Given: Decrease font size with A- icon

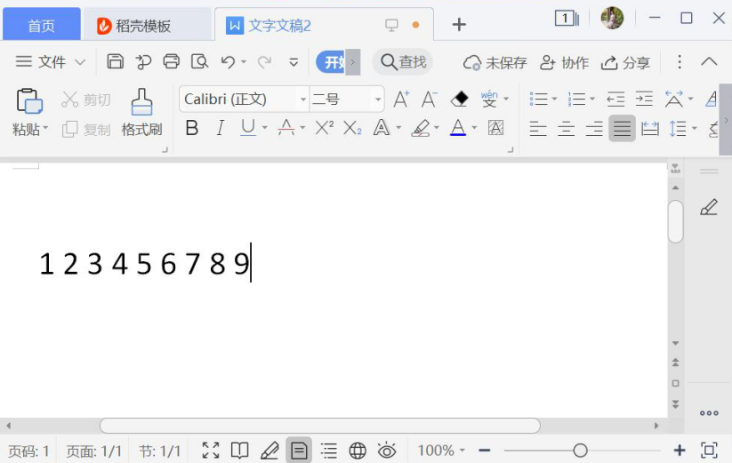Looking at the screenshot, I should pos(429,99).
